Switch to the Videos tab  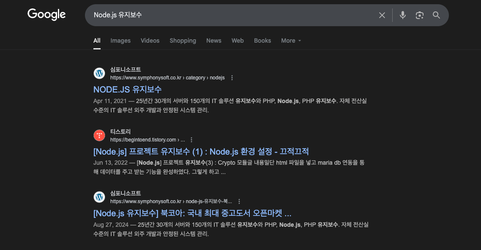click(x=150, y=41)
